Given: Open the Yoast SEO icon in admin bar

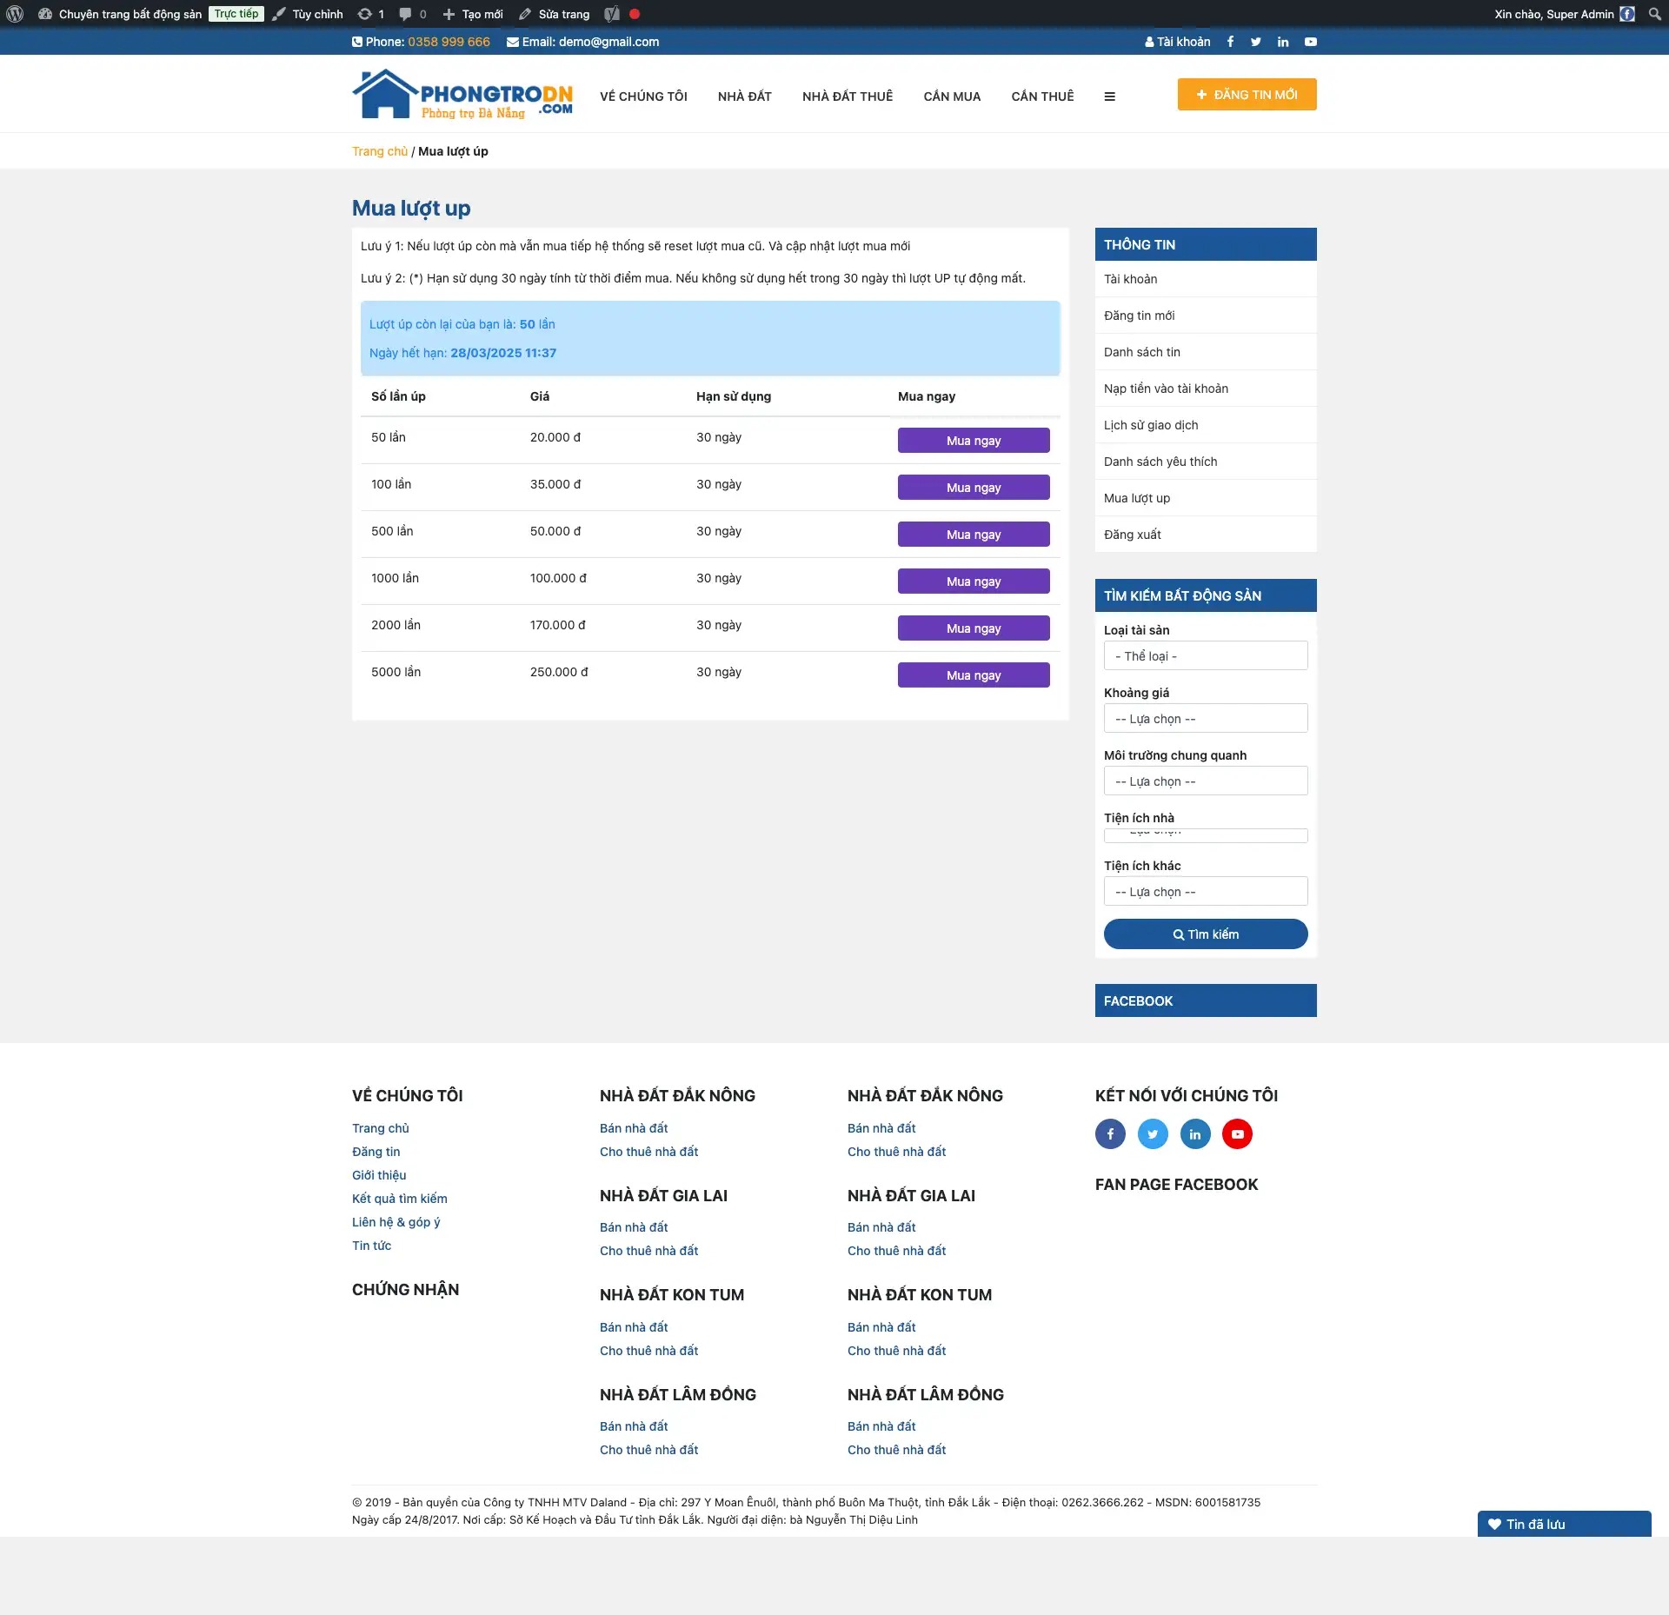Looking at the screenshot, I should pyautogui.click(x=612, y=14).
